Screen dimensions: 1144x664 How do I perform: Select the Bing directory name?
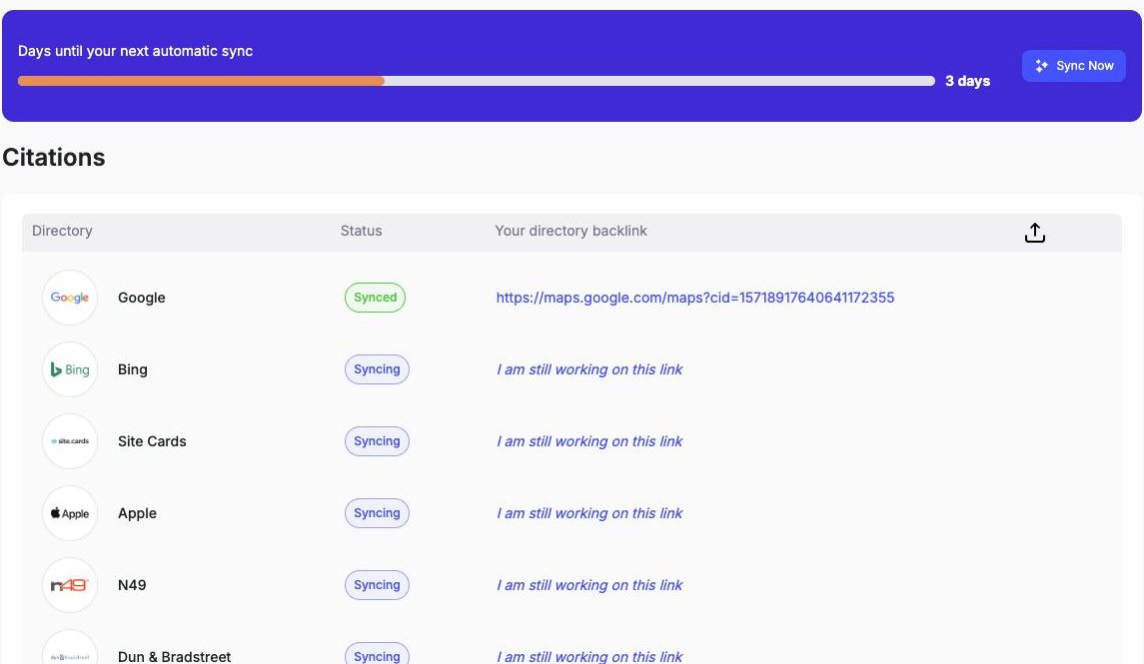tap(133, 369)
